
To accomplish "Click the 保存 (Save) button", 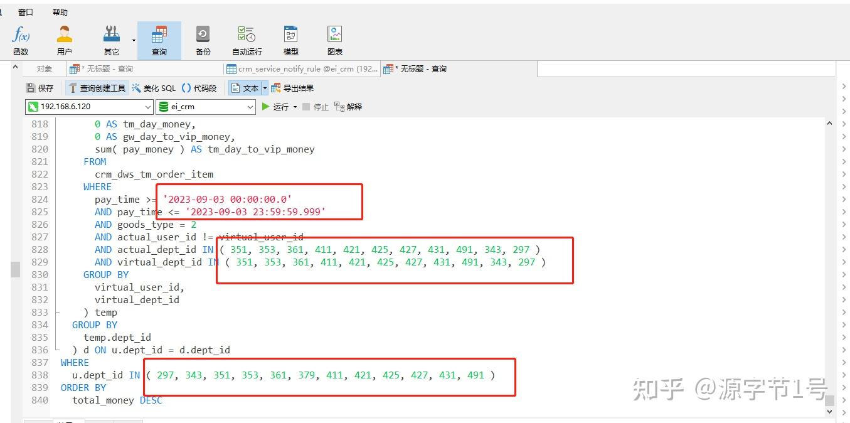I will point(40,88).
